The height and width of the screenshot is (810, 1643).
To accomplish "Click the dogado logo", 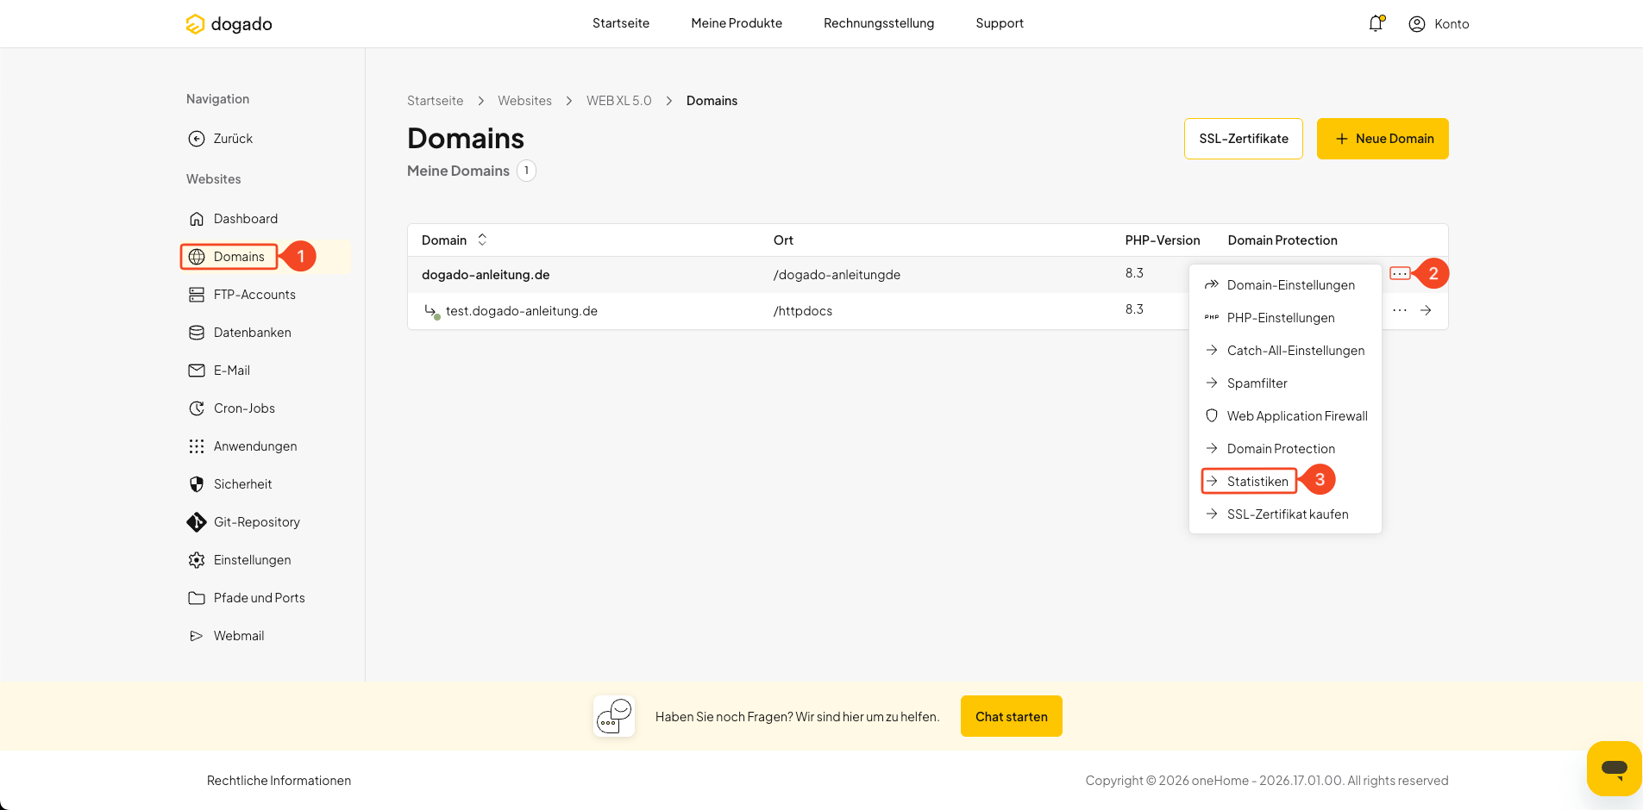I will [229, 24].
